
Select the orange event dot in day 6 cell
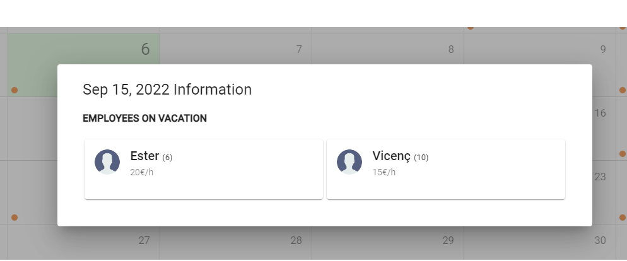pyautogui.click(x=15, y=90)
